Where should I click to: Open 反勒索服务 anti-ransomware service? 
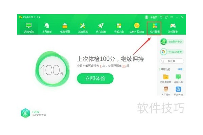click(x=165, y=79)
